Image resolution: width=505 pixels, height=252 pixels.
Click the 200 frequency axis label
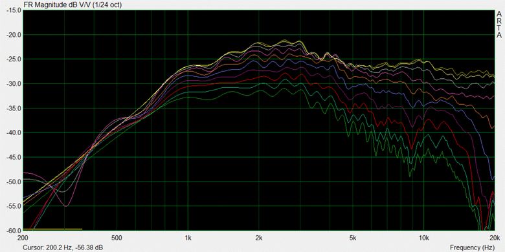tap(23, 238)
